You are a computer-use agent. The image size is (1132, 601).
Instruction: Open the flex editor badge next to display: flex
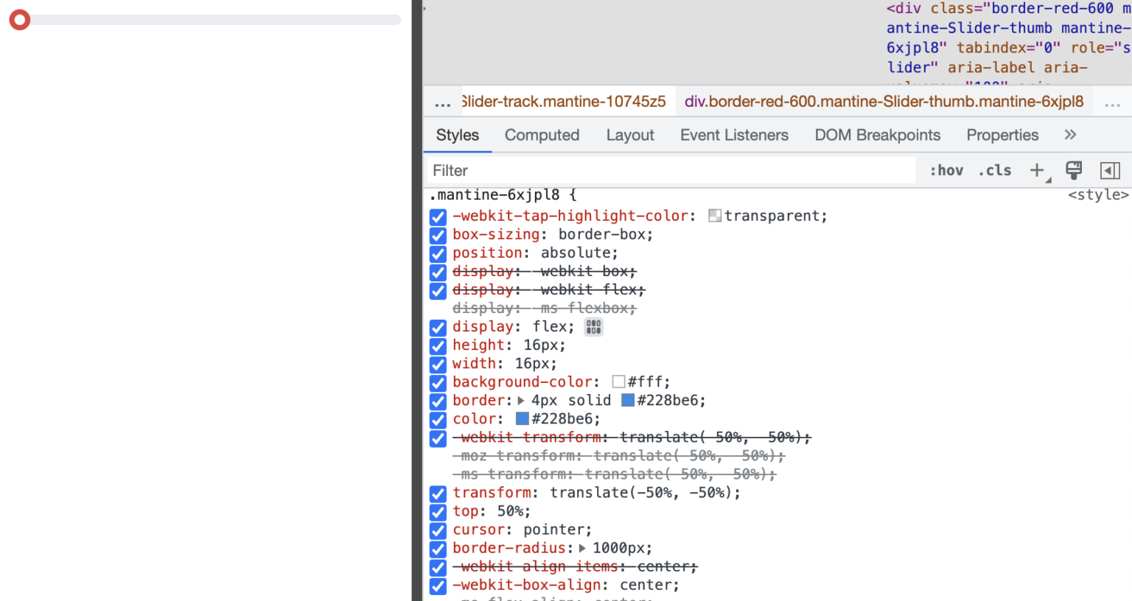[593, 327]
